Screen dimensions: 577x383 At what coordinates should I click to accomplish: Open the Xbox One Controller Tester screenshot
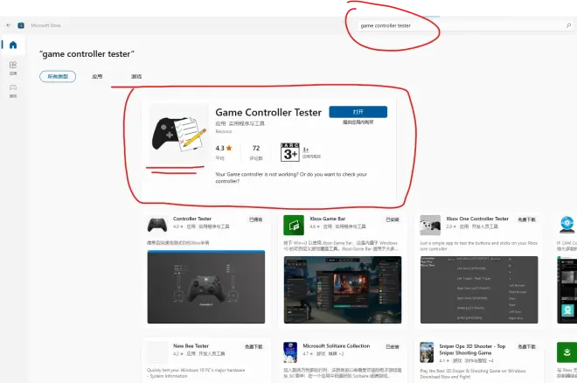(x=479, y=290)
